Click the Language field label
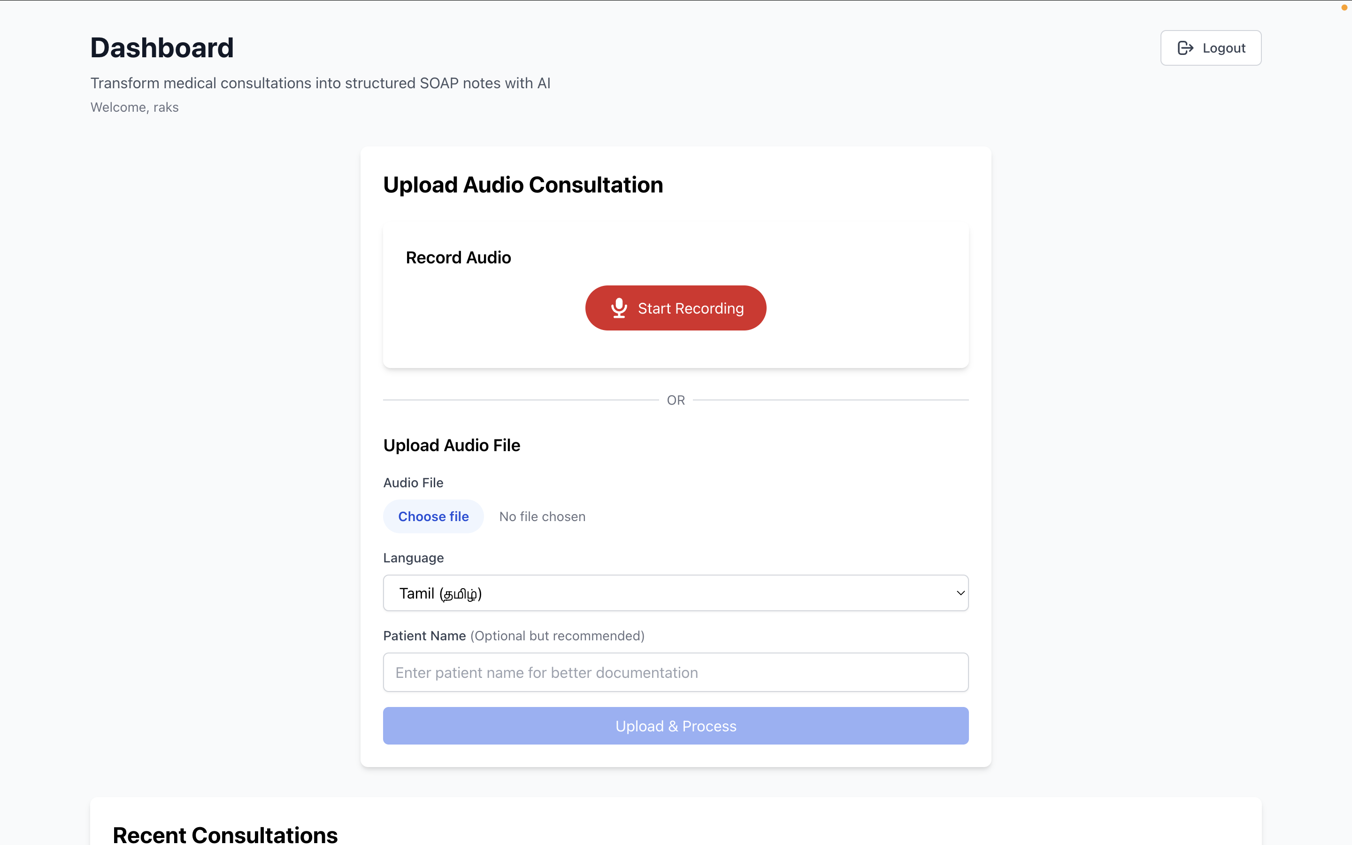This screenshot has width=1352, height=845. 414,558
